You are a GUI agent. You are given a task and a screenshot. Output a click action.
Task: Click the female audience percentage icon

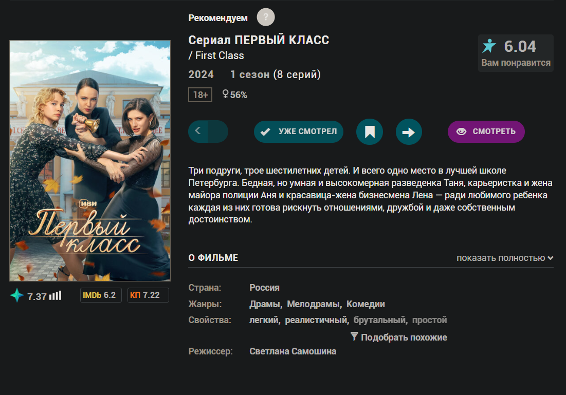tap(225, 95)
